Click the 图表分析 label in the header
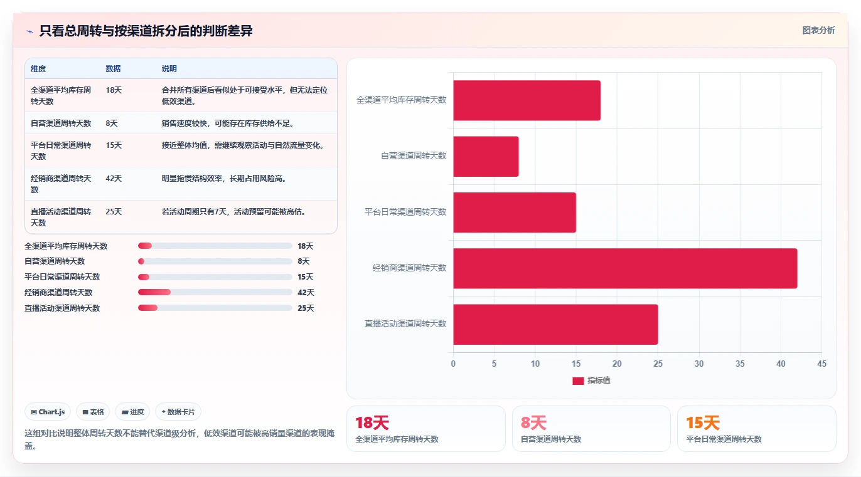Image resolution: width=861 pixels, height=477 pixels. [x=818, y=30]
